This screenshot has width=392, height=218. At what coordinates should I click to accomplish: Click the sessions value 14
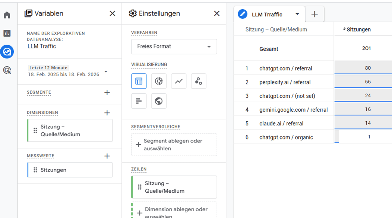pos(368,123)
